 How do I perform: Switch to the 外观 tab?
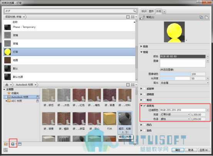coord(159,11)
